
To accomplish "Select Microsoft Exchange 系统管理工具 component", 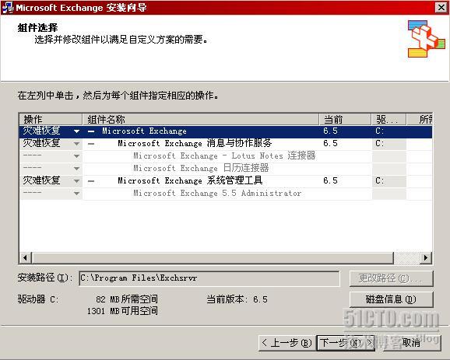I will click(190, 180).
